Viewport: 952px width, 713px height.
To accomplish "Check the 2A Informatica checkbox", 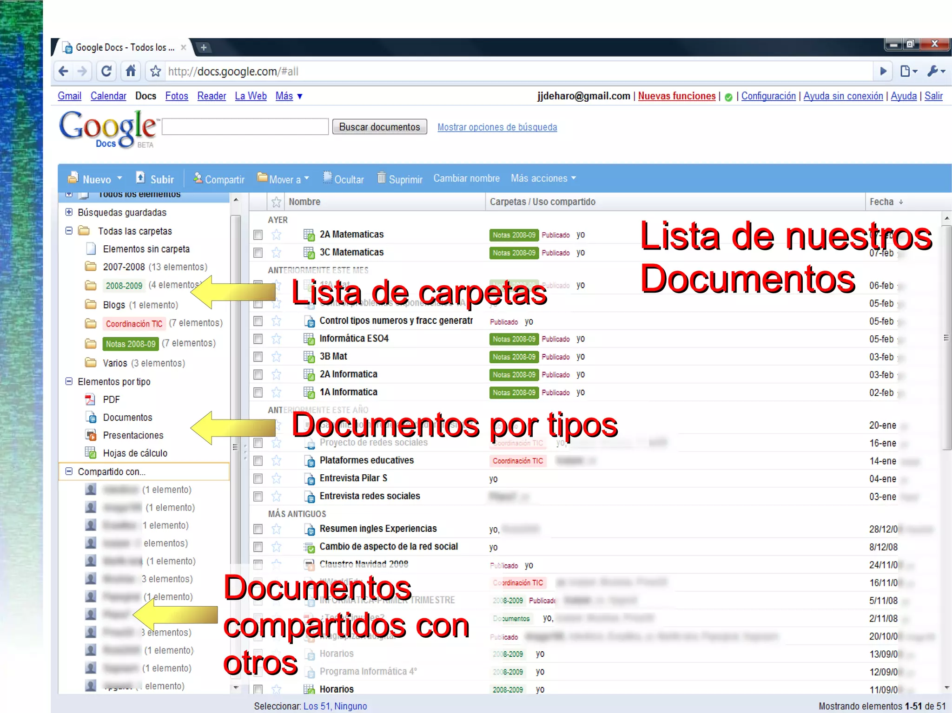I will pyautogui.click(x=258, y=374).
